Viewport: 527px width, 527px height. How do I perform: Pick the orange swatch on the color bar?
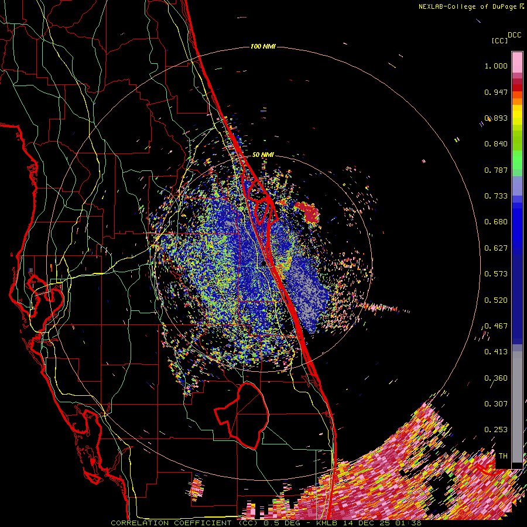tap(517, 101)
